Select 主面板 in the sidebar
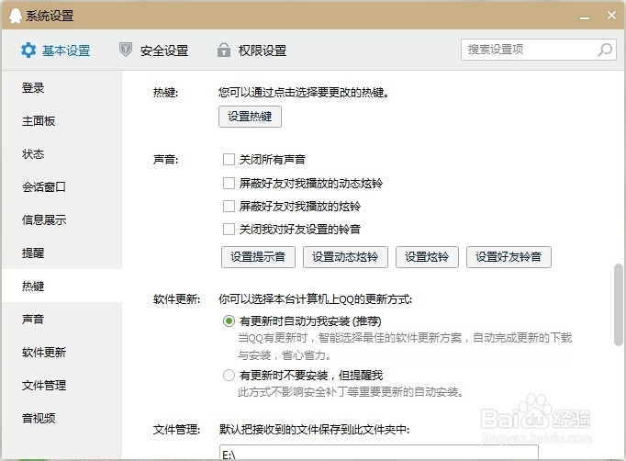Viewport: 626px width, 461px height. 61,120
